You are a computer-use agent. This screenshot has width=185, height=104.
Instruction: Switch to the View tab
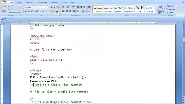pos(73,2)
